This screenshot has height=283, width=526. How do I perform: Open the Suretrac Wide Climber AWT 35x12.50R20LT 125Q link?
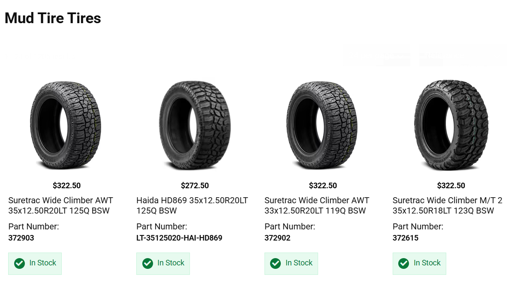coord(60,205)
